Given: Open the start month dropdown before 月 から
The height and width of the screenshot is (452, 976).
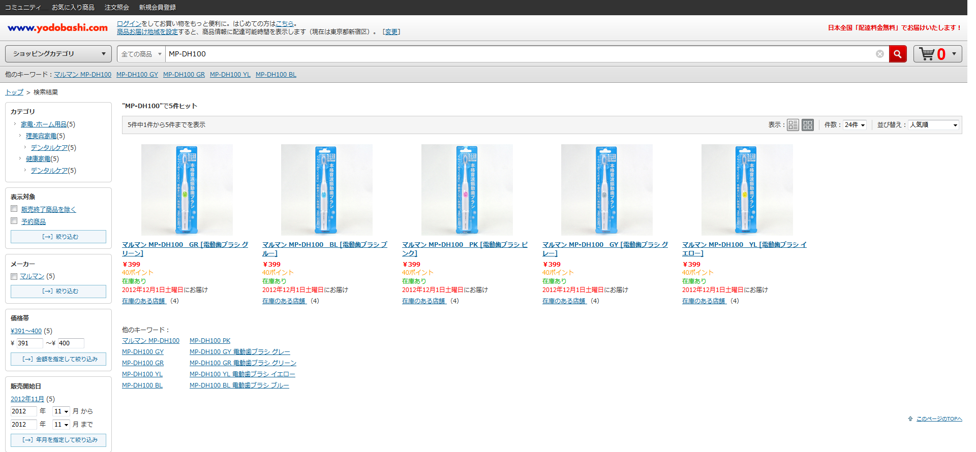Looking at the screenshot, I should point(62,411).
